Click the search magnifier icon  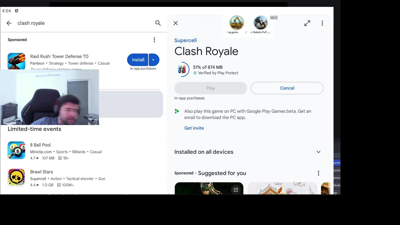point(158,23)
